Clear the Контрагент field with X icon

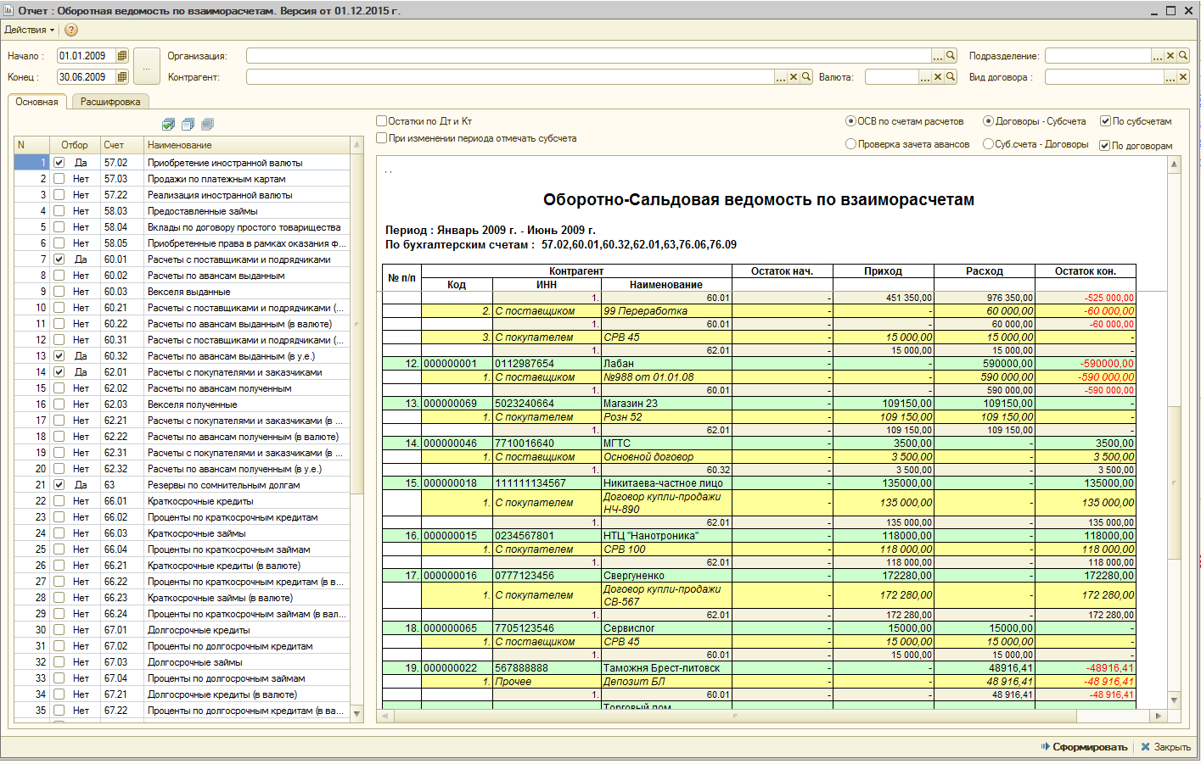[794, 77]
